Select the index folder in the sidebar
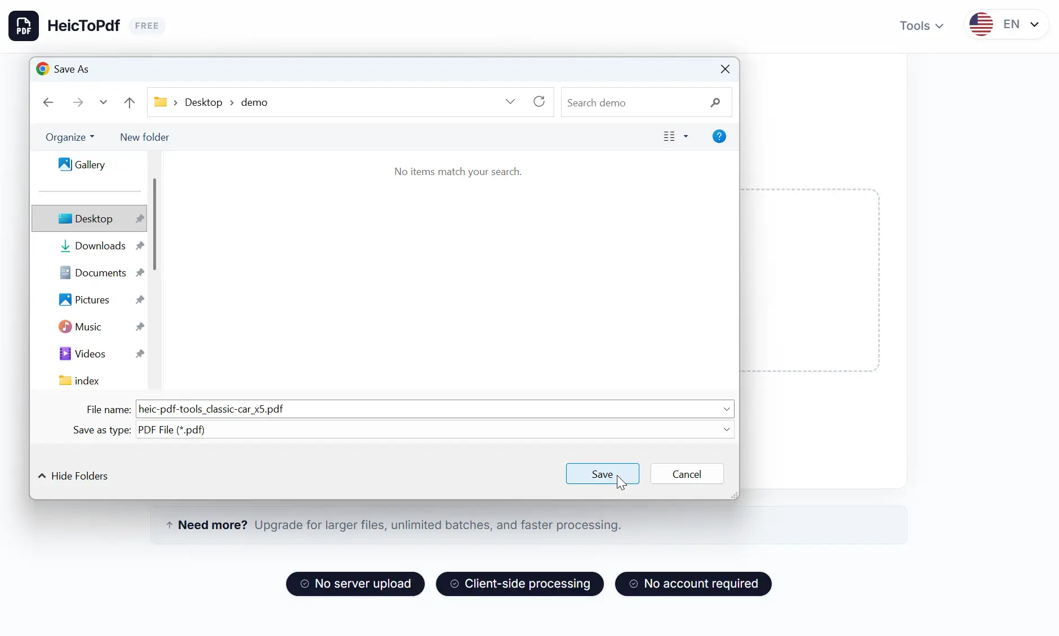Viewport: 1059px width, 636px height. point(79,380)
